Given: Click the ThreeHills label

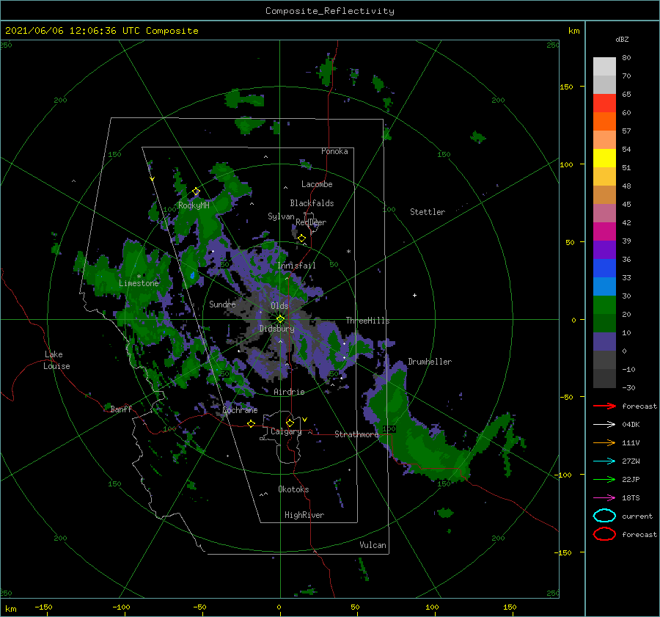Looking at the screenshot, I should pos(368,321).
